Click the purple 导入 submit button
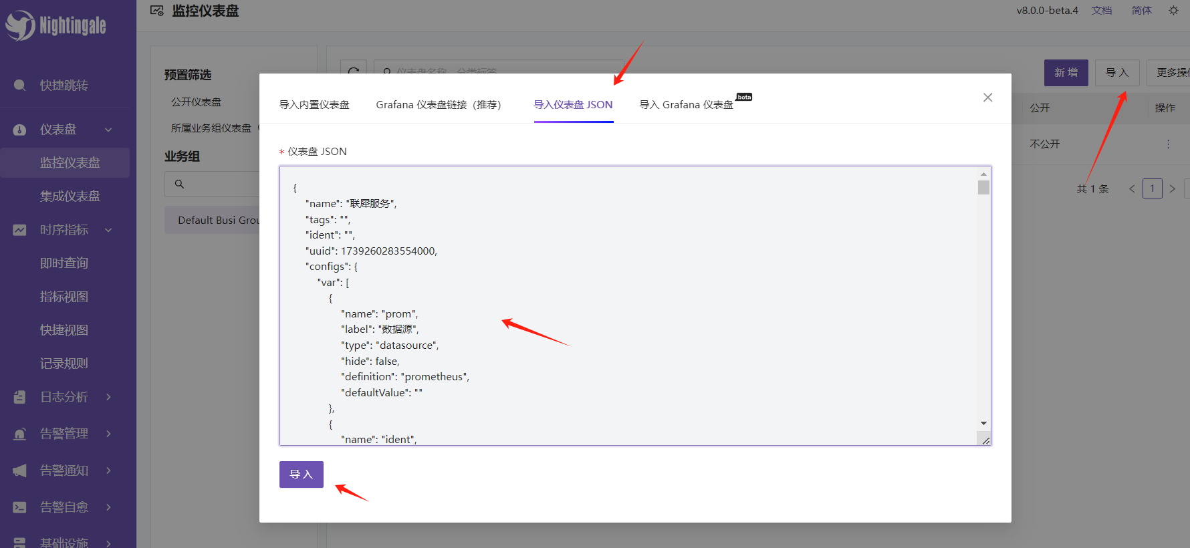The height and width of the screenshot is (548, 1190). tap(301, 474)
